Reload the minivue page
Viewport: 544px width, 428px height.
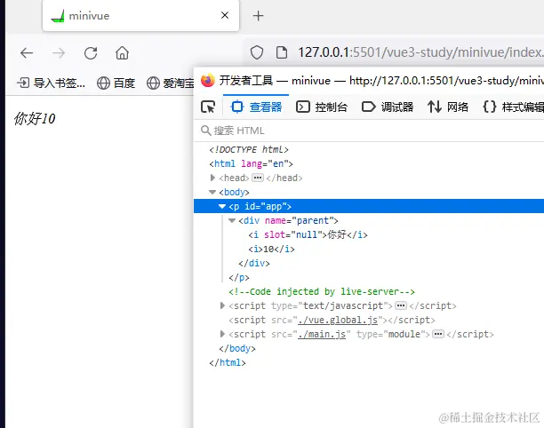point(91,53)
